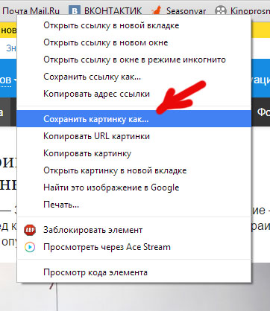Choose 'Печать...' from context menu
This screenshot has height=311, width=270.
pos(134,205)
